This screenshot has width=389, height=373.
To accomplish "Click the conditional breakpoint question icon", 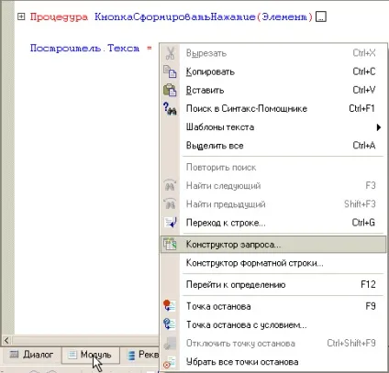I will [x=170, y=324].
